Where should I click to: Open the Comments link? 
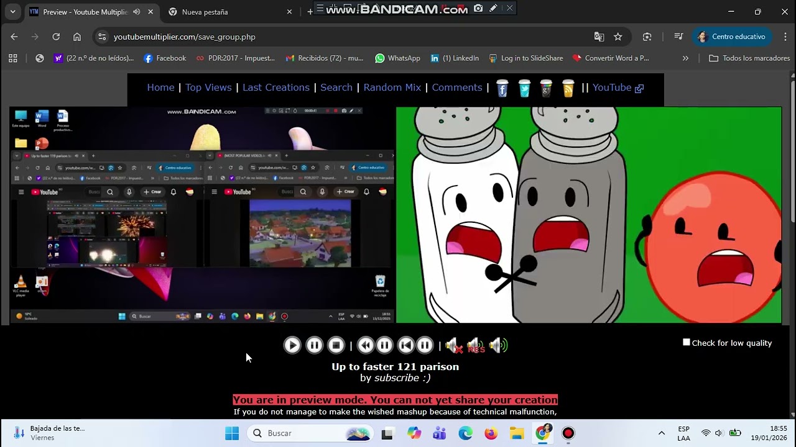click(x=457, y=88)
